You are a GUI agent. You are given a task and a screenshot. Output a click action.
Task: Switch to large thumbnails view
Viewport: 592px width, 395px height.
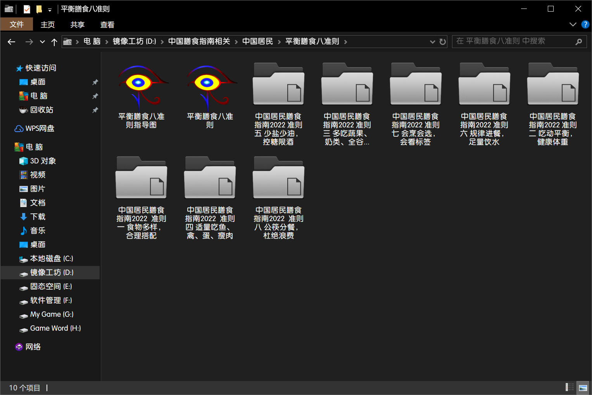tap(583, 387)
